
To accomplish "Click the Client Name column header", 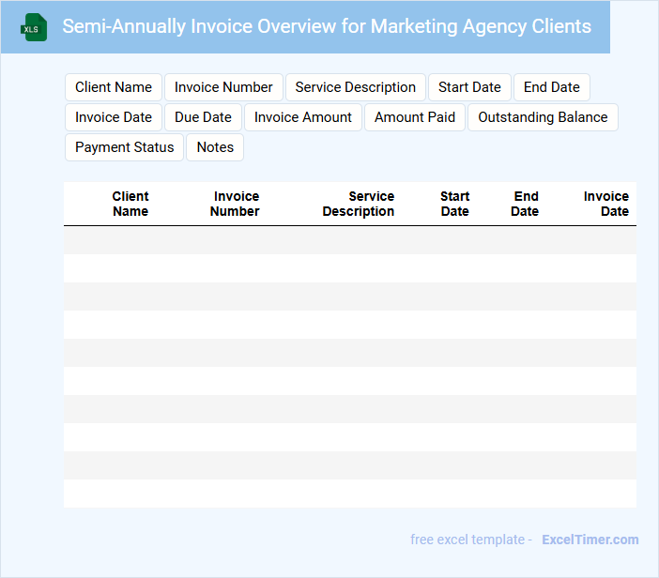I will (130, 204).
